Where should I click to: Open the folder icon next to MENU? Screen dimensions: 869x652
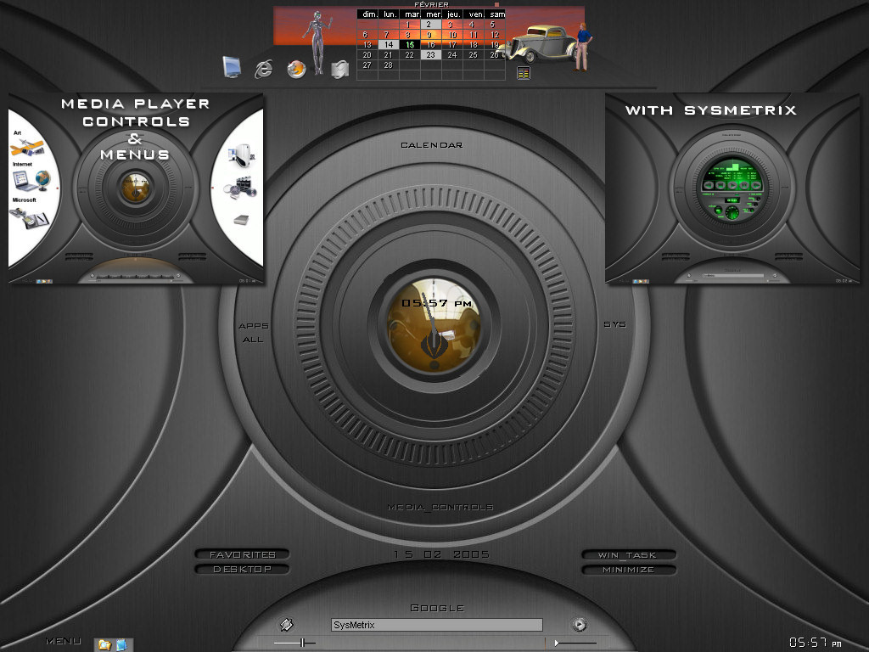click(x=104, y=644)
